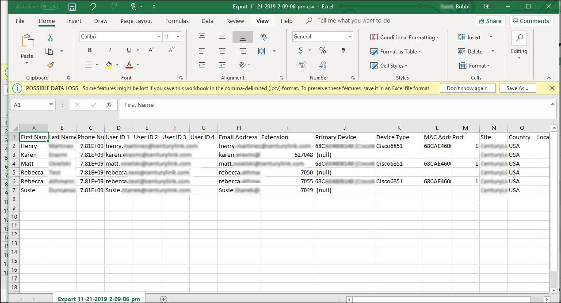Click the Cut scissors icon

pos(50,38)
